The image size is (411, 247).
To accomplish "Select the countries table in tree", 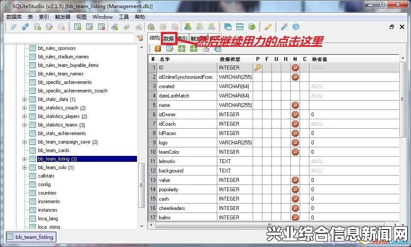I will 47,193.
